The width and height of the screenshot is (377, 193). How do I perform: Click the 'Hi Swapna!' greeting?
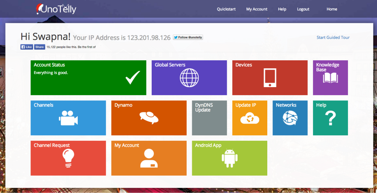(45, 36)
